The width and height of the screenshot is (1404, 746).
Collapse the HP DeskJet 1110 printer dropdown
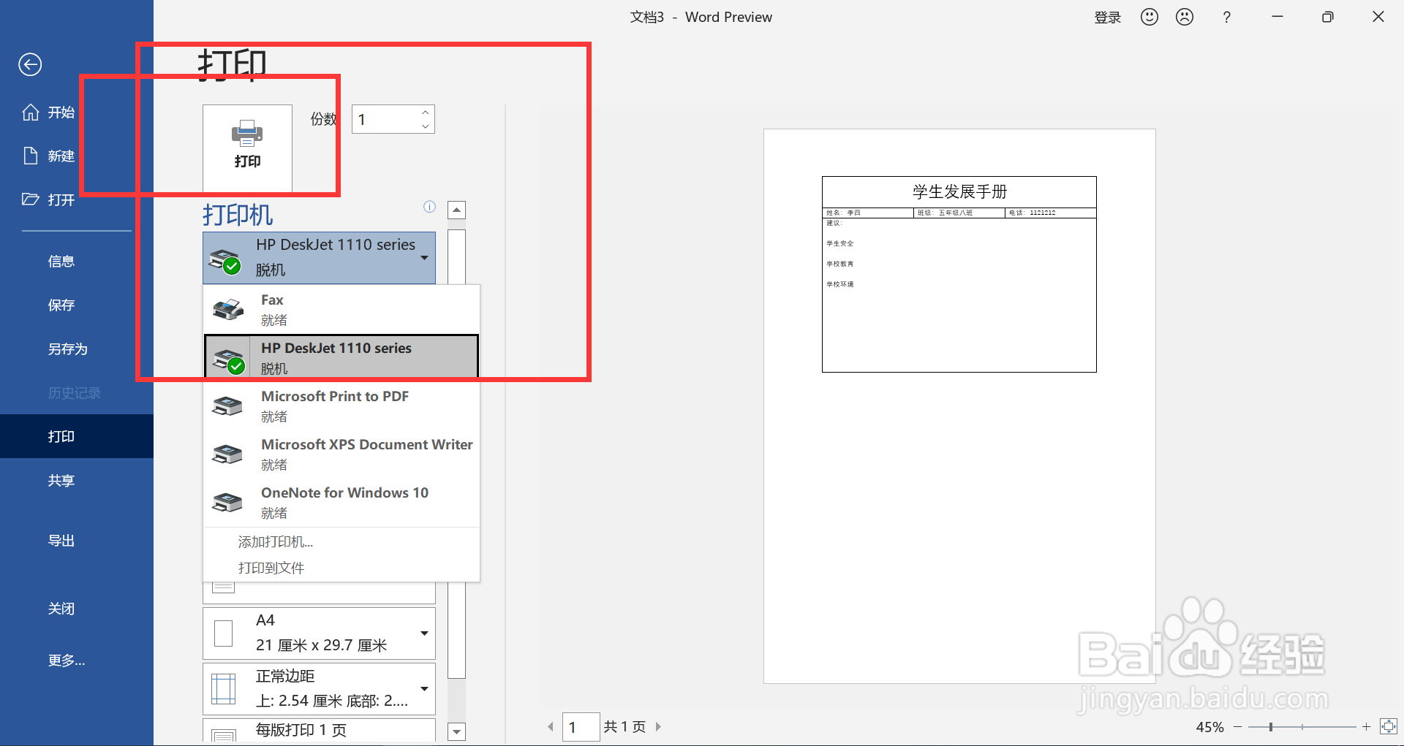tap(319, 258)
